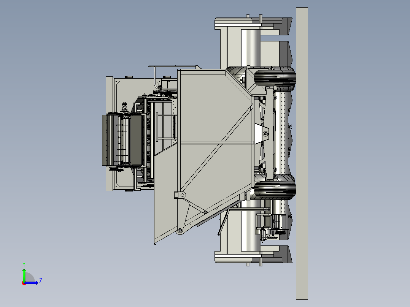Select the triangular hitch bracket between the wheels
Viewport: 410px width, 307px height.
point(262,133)
